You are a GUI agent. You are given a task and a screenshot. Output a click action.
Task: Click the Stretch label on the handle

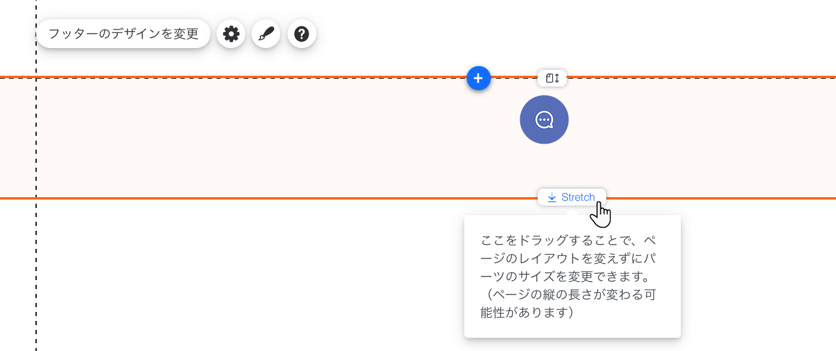click(578, 197)
